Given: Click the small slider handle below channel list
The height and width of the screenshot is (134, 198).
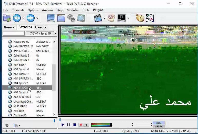Looking at the screenshot, I should click(54, 121).
